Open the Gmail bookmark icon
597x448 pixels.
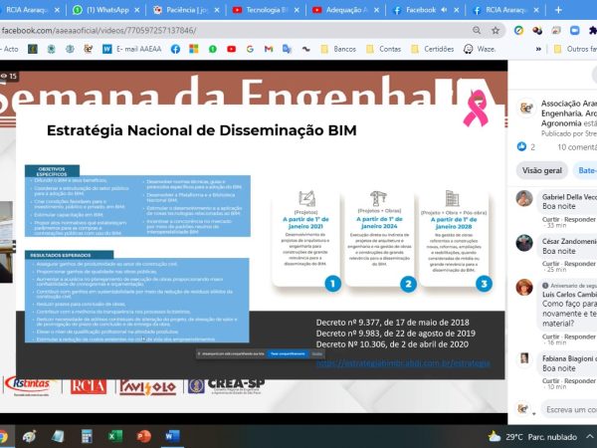(269, 49)
